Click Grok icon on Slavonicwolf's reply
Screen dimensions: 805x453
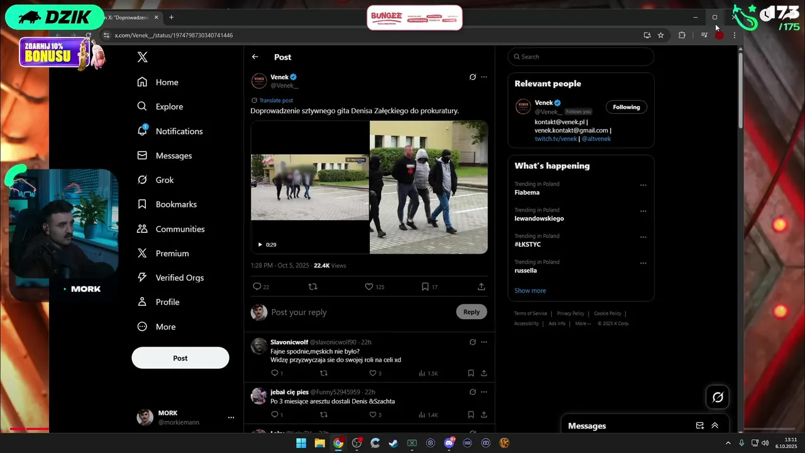tap(472, 342)
